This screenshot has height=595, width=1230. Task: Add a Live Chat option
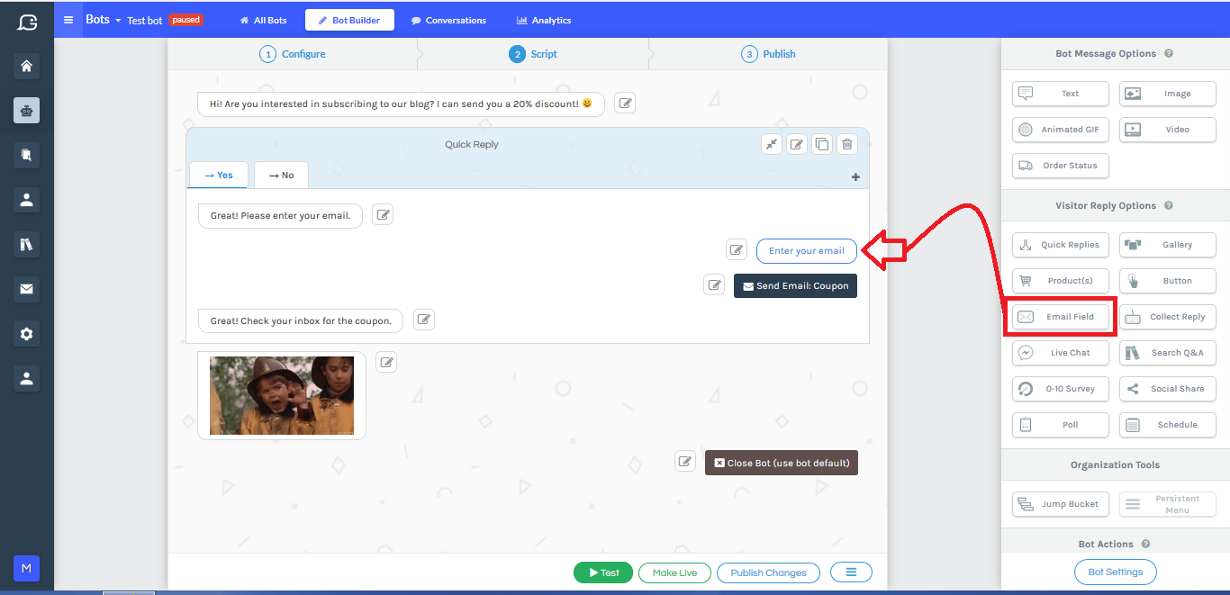(x=1061, y=353)
